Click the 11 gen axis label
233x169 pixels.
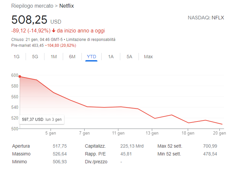pos(118,133)
